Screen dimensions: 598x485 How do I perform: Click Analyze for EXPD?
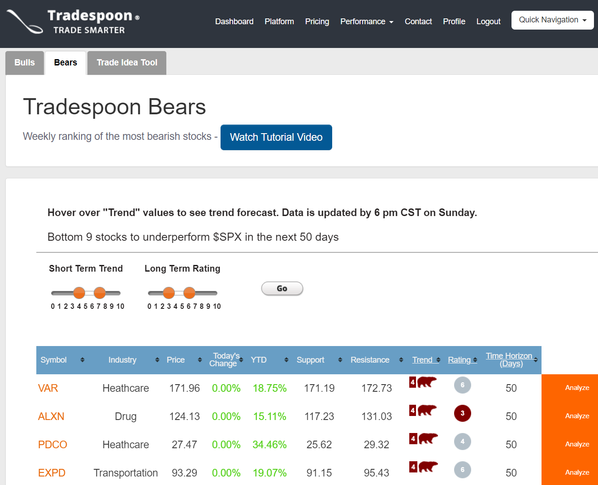577,472
